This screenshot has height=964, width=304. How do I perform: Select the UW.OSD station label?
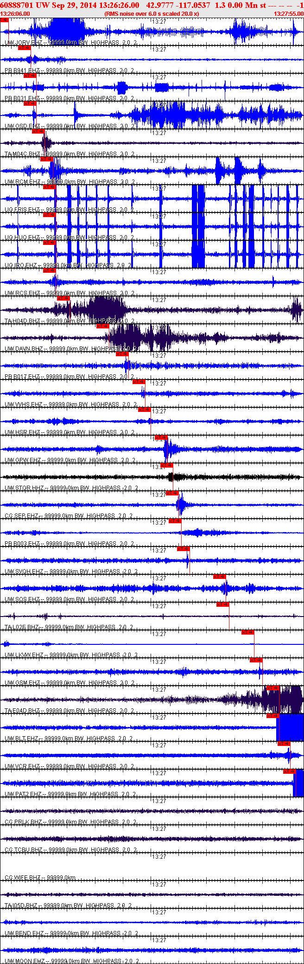point(22,126)
